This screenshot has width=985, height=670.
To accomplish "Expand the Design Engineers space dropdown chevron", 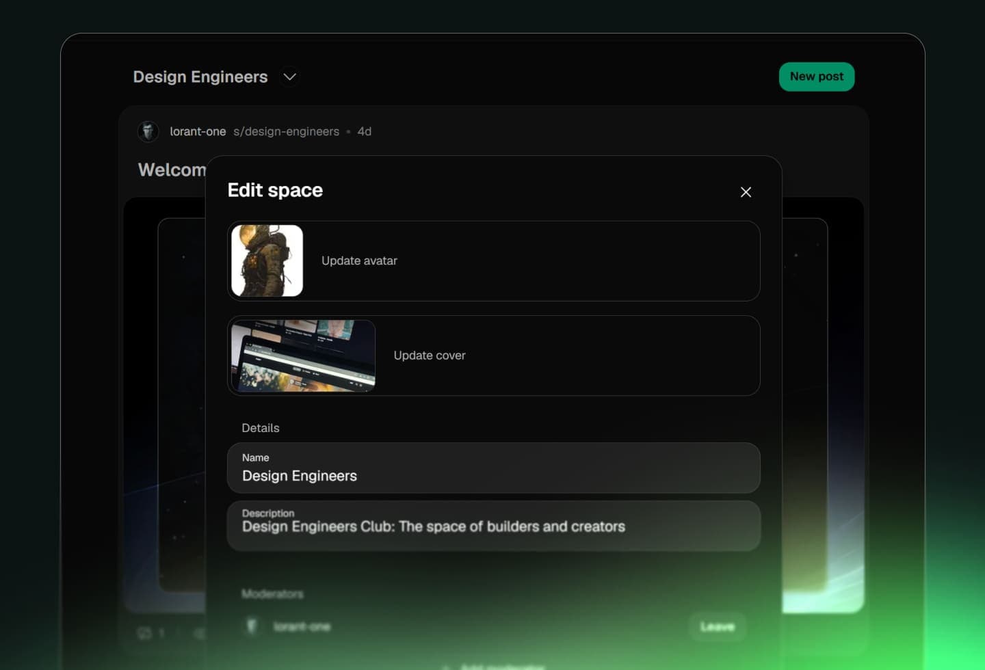I will (289, 77).
